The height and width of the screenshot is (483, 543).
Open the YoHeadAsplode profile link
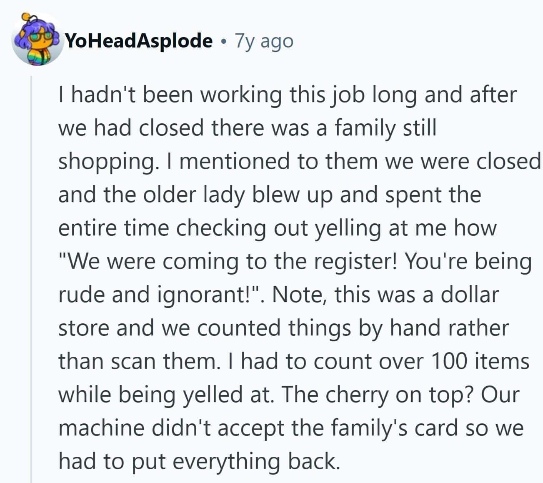[x=139, y=41]
